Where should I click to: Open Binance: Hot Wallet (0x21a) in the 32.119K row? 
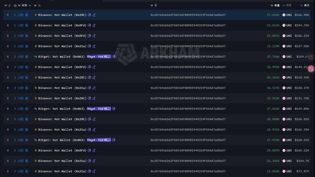[x=62, y=46]
